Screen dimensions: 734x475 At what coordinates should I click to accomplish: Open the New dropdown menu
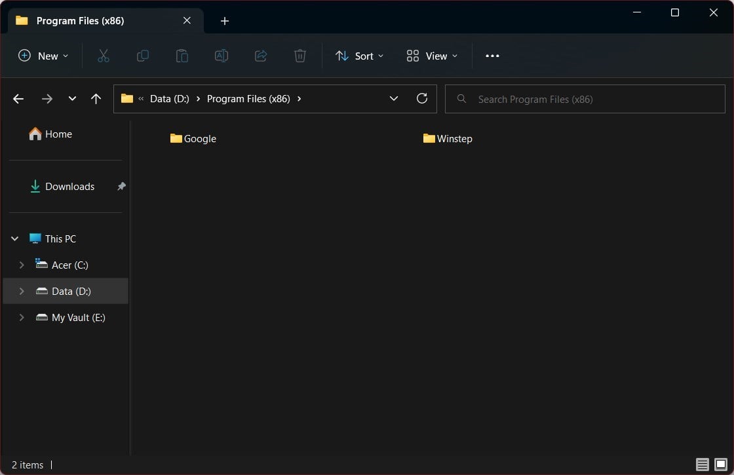tap(43, 56)
